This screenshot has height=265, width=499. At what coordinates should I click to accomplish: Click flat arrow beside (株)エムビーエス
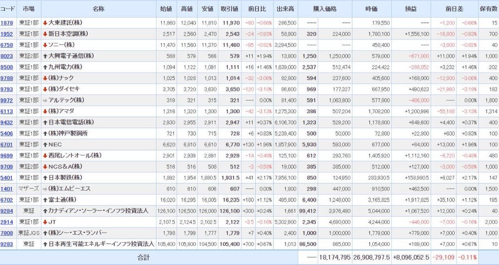(x=45, y=189)
